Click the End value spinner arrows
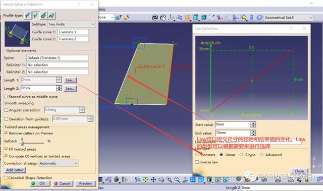Viewport: 323px width, 191px height. click(x=253, y=133)
